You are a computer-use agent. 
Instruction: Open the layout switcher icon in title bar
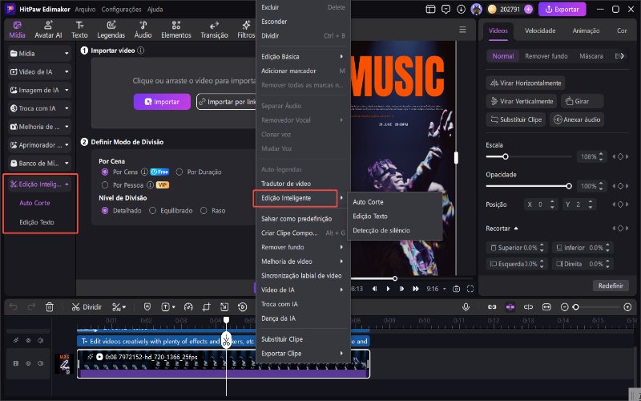click(430, 9)
